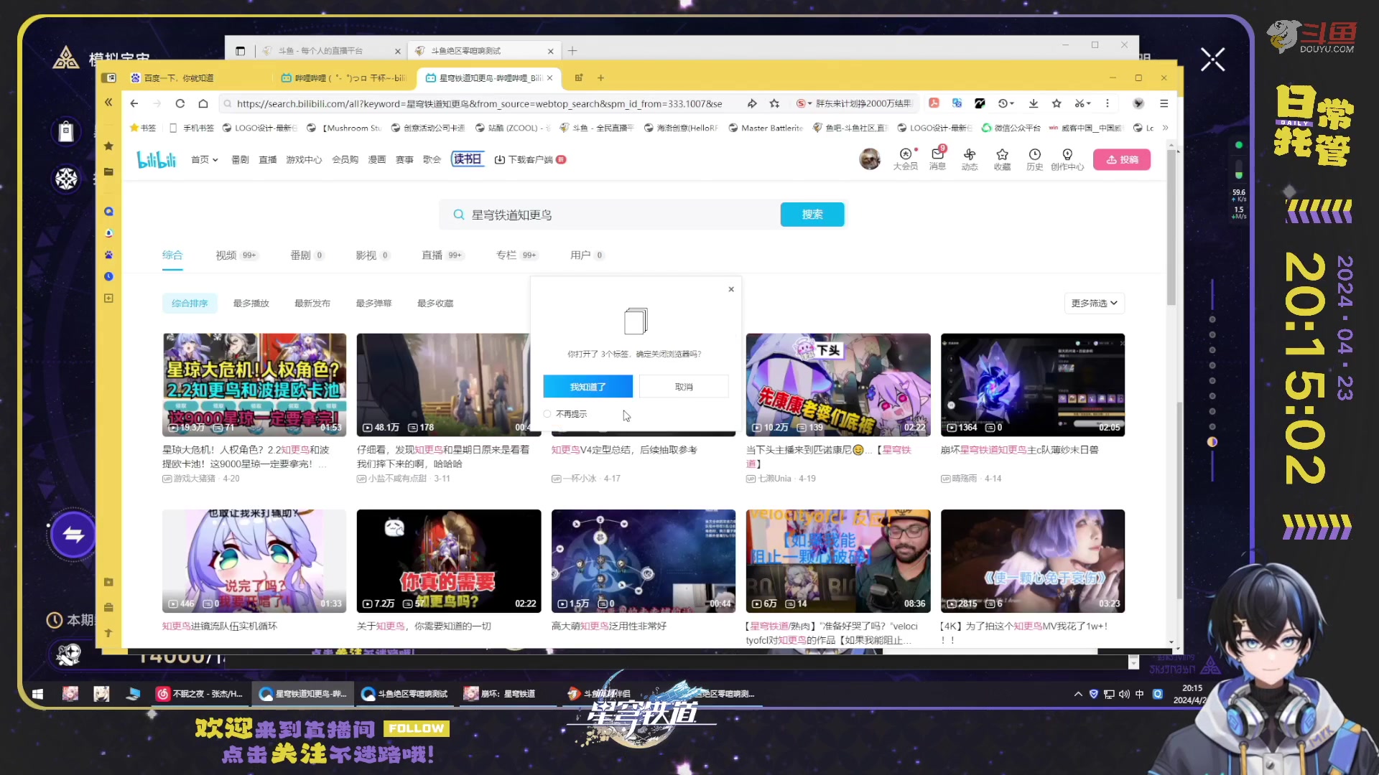Switch to 专栏 results tab

[x=516, y=255]
